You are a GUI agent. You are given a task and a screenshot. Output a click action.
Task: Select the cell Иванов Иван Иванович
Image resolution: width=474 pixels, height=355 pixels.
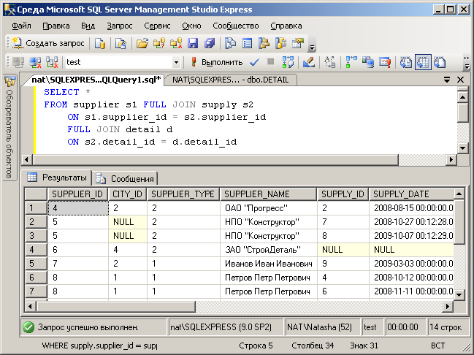269,264
